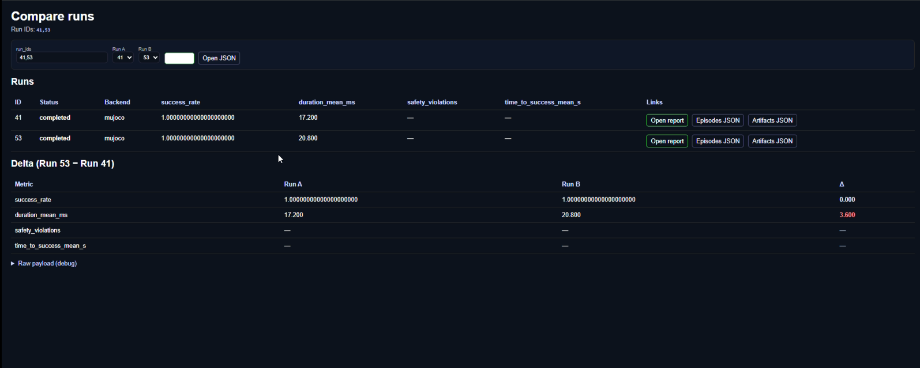Image resolution: width=920 pixels, height=368 pixels.
Task: Click the success_rate column header in Runs
Action: [181, 103]
